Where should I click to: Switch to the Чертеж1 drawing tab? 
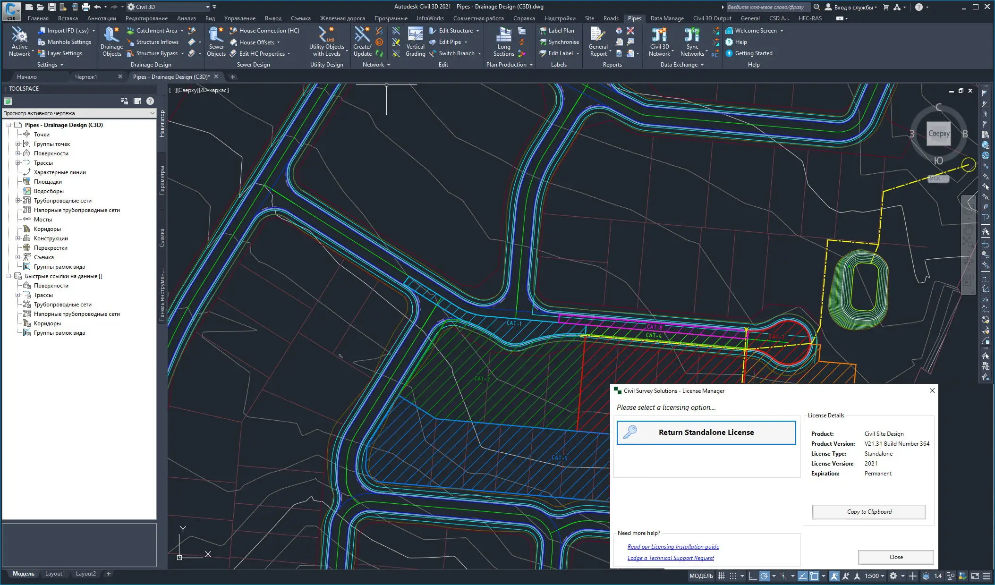86,76
